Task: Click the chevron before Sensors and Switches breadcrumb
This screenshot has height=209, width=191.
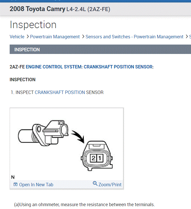Action: click(x=83, y=37)
